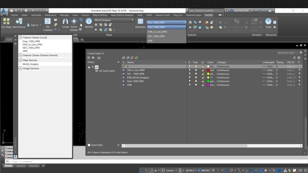Click the Autodesk App Store cart icon
308x173 pixels.
(x=256, y=10)
